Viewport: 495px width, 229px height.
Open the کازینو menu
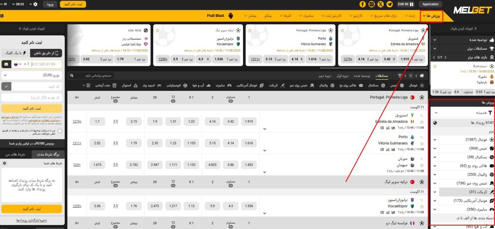click(x=357, y=15)
